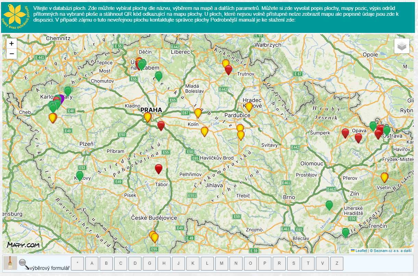The image size is (418, 276).
Task: Click the brush clear-selection icon
Action: (x=10, y=263)
